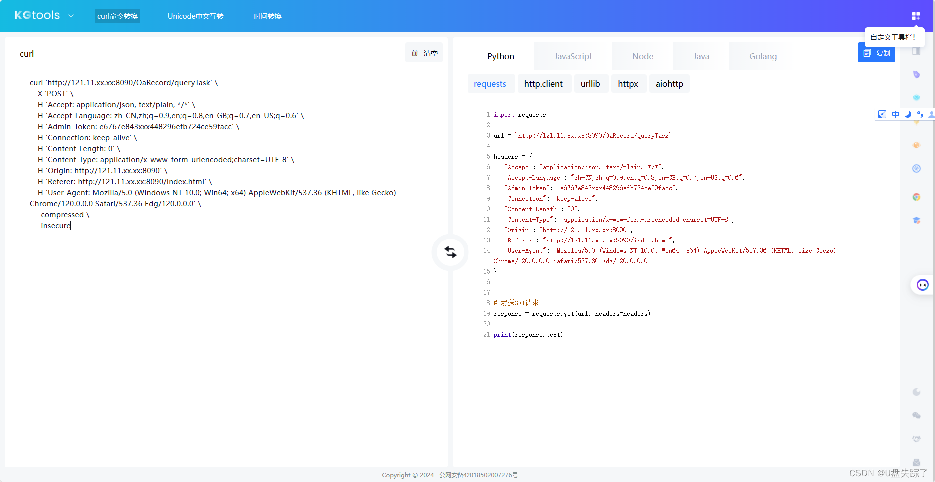Open the AI assistant robot face icon
935x482 pixels.
coord(922,285)
